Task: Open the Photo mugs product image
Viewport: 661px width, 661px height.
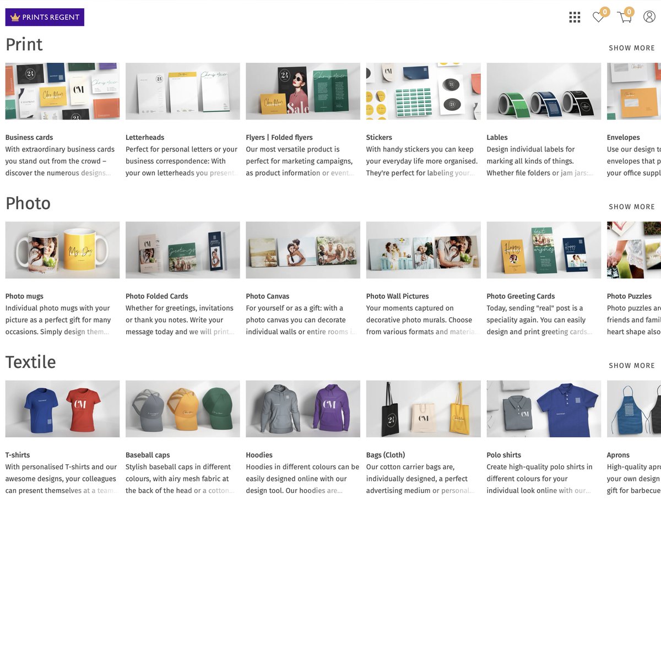Action: point(62,250)
